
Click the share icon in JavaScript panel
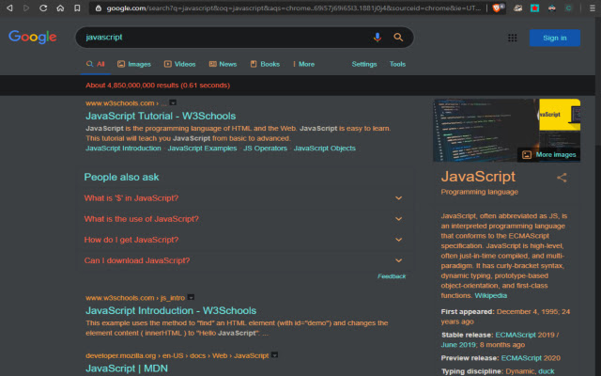562,177
